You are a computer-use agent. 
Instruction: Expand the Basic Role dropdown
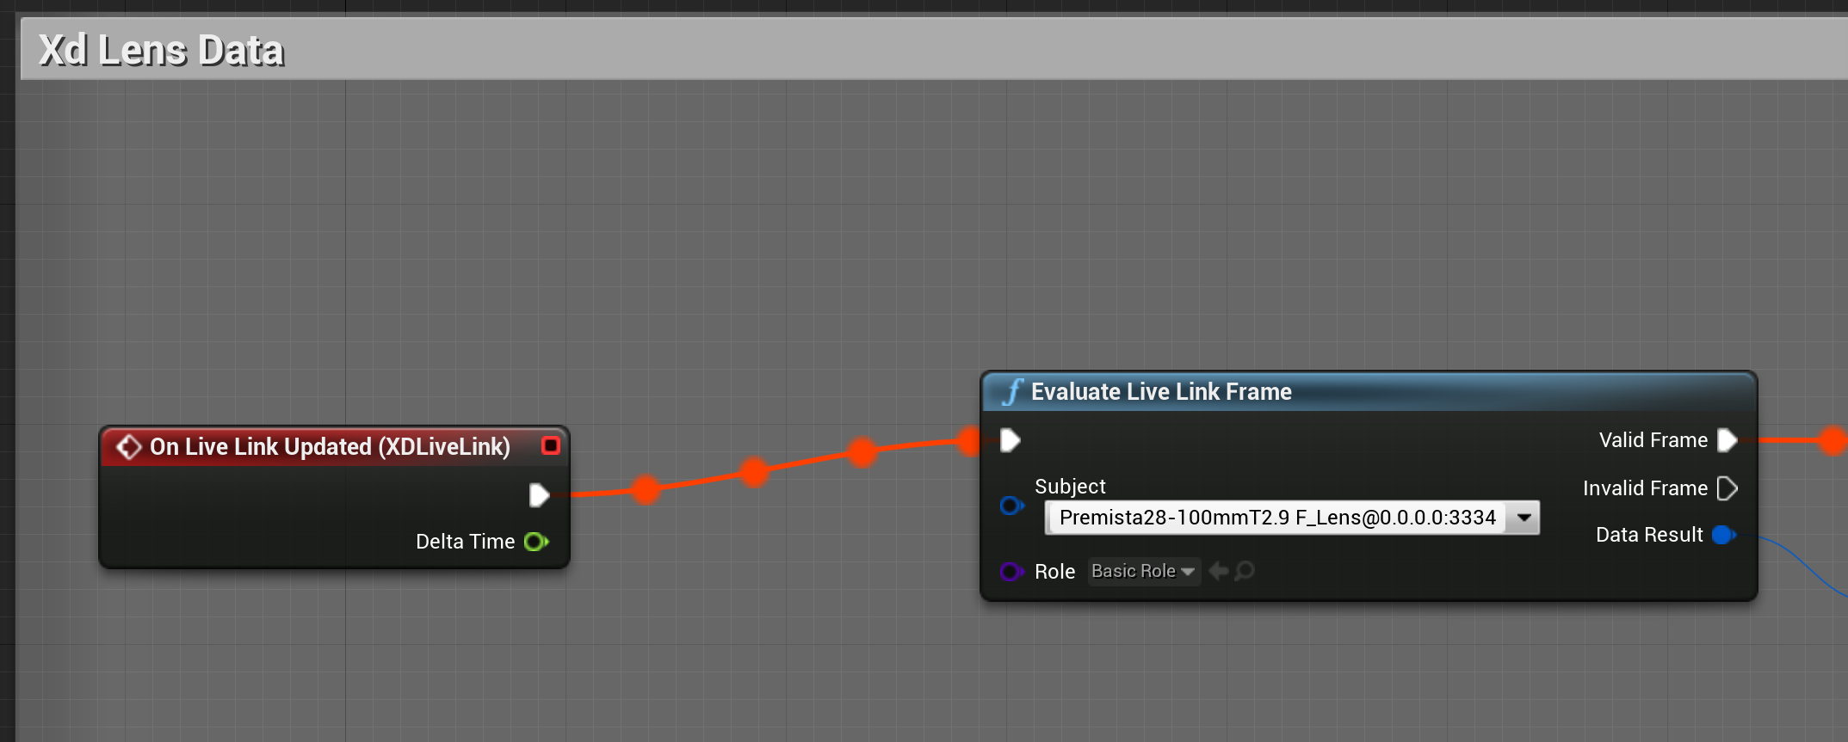click(x=1143, y=571)
